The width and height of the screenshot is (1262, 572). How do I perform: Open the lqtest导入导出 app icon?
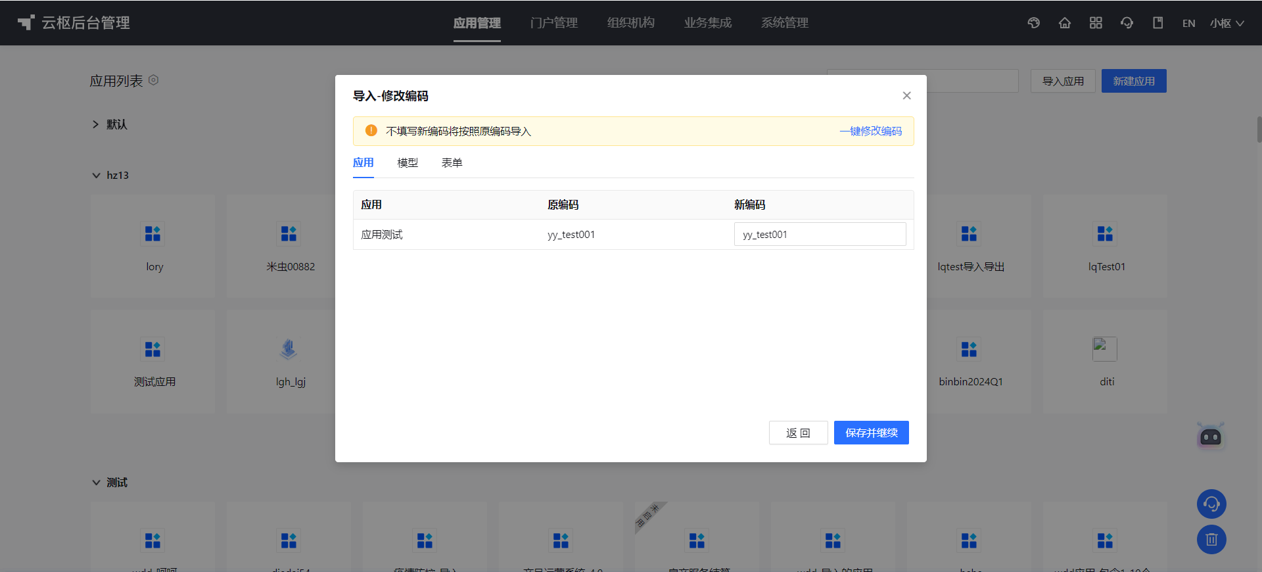[x=969, y=233]
